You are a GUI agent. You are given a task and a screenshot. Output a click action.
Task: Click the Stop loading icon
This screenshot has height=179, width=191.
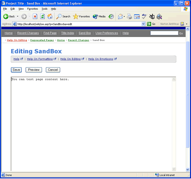[x=35, y=16]
